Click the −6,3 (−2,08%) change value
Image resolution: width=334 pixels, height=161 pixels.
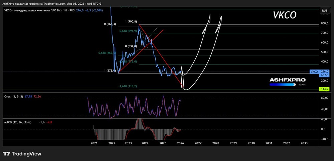[x=94, y=10]
